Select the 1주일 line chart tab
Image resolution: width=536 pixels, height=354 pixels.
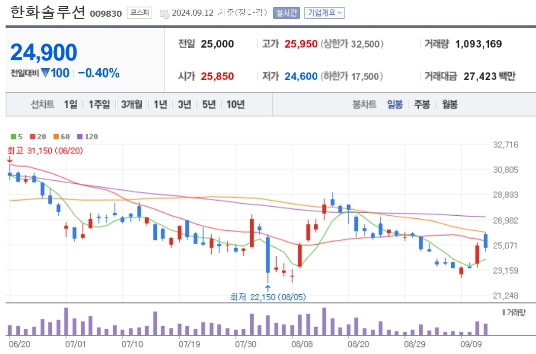[x=99, y=104]
